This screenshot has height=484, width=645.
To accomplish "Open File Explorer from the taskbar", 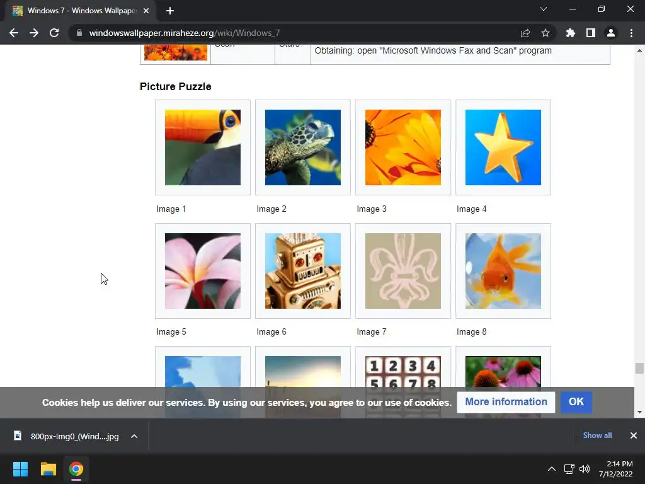I will pyautogui.click(x=48, y=469).
